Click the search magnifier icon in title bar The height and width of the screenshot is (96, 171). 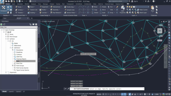click(x=129, y=1)
